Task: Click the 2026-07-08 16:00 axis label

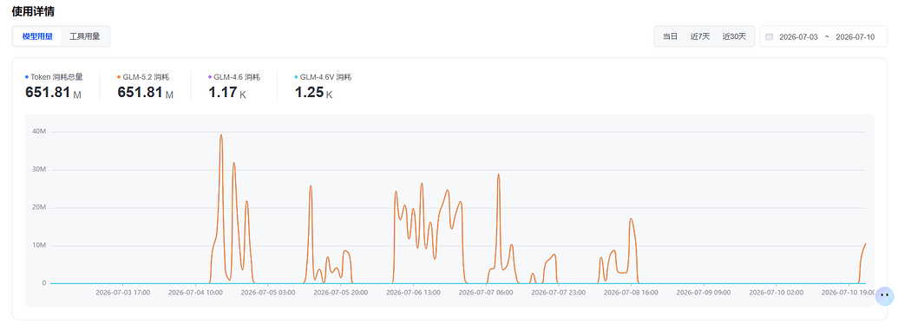Action: click(631, 292)
